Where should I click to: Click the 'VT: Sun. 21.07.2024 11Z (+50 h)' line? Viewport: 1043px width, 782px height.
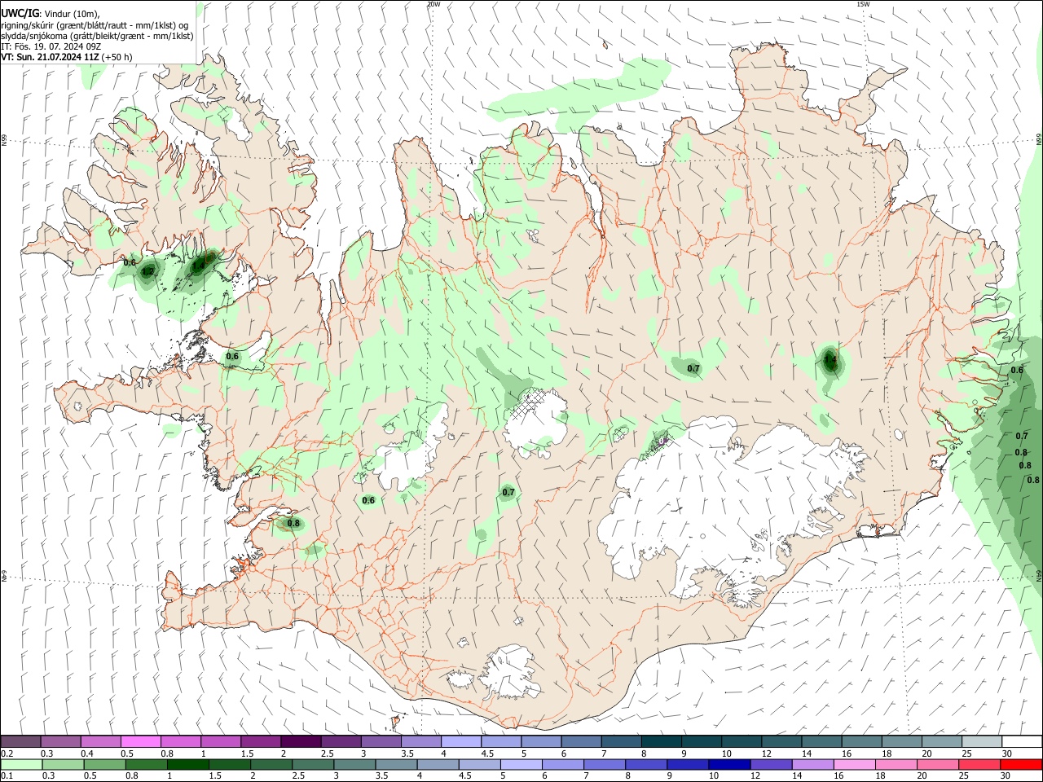click(x=67, y=57)
